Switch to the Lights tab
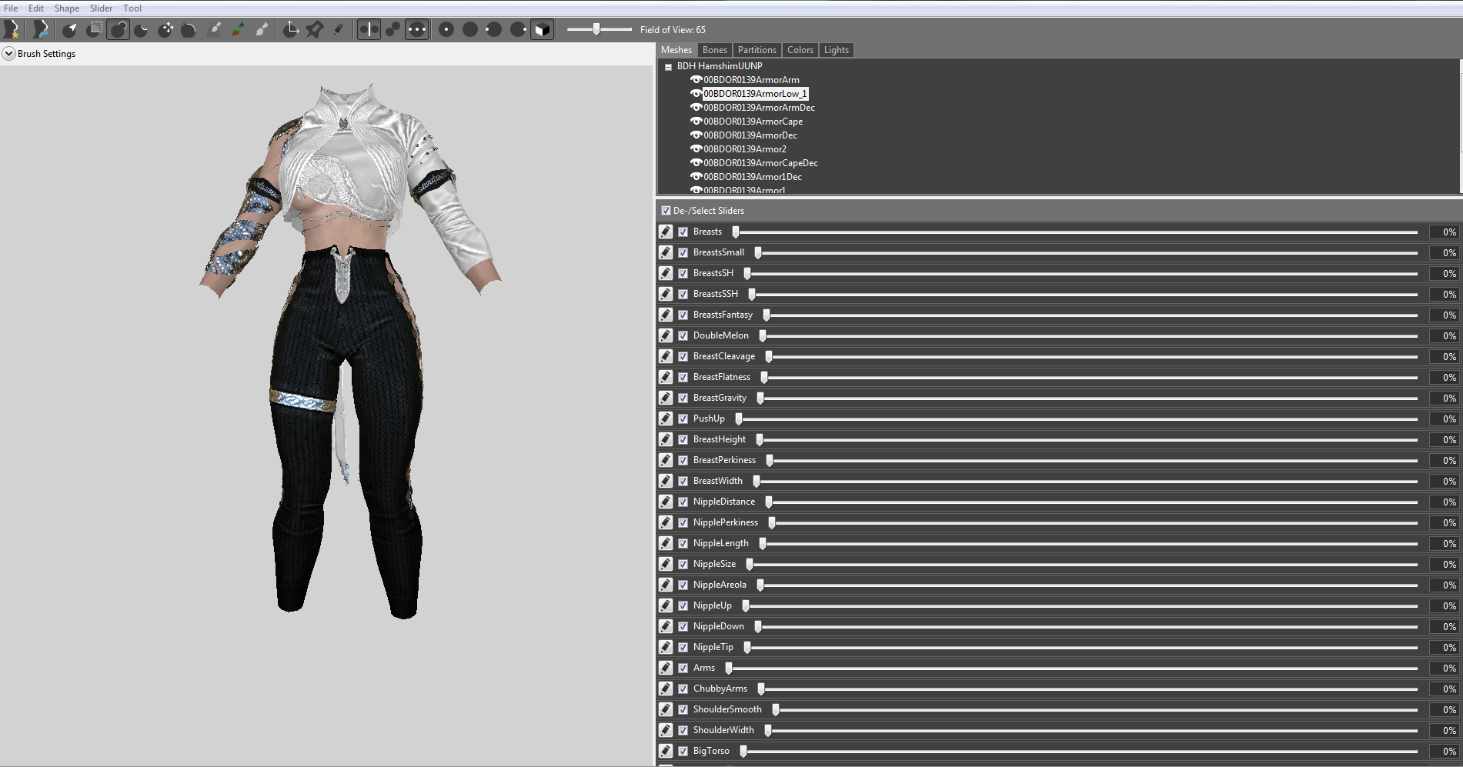The image size is (1463, 767). (x=837, y=50)
